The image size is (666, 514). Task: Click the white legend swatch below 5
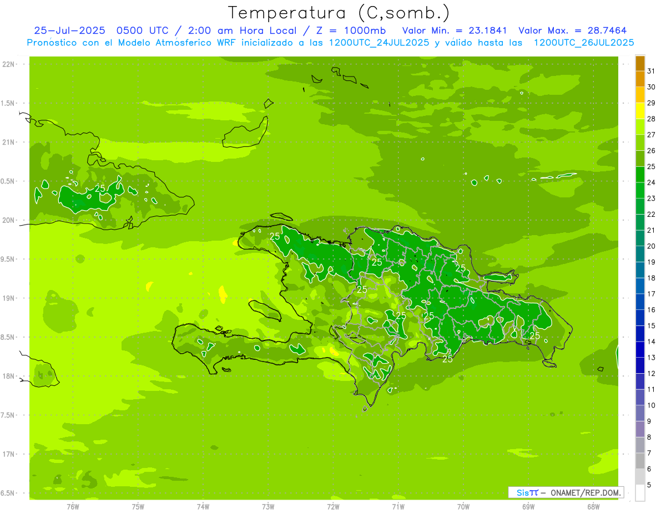(640, 492)
